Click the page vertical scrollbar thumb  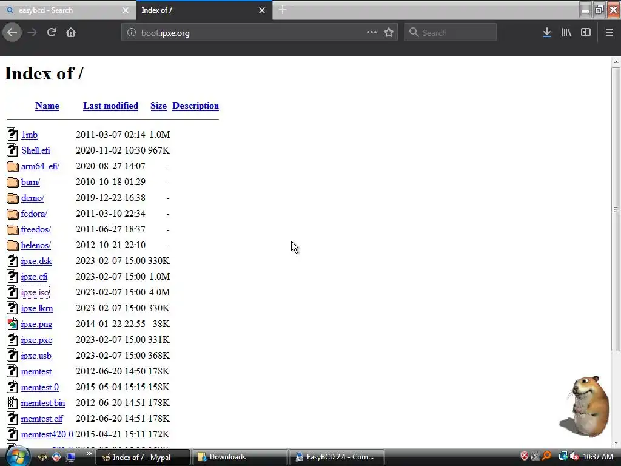(x=616, y=209)
